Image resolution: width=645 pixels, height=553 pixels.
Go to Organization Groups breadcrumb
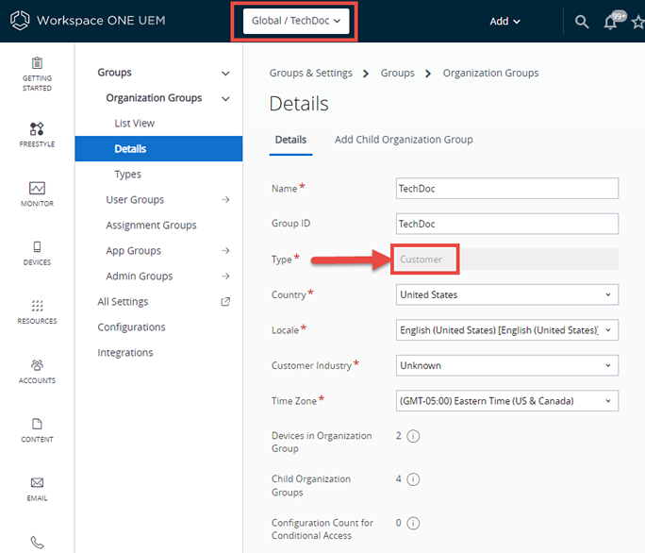(x=490, y=73)
